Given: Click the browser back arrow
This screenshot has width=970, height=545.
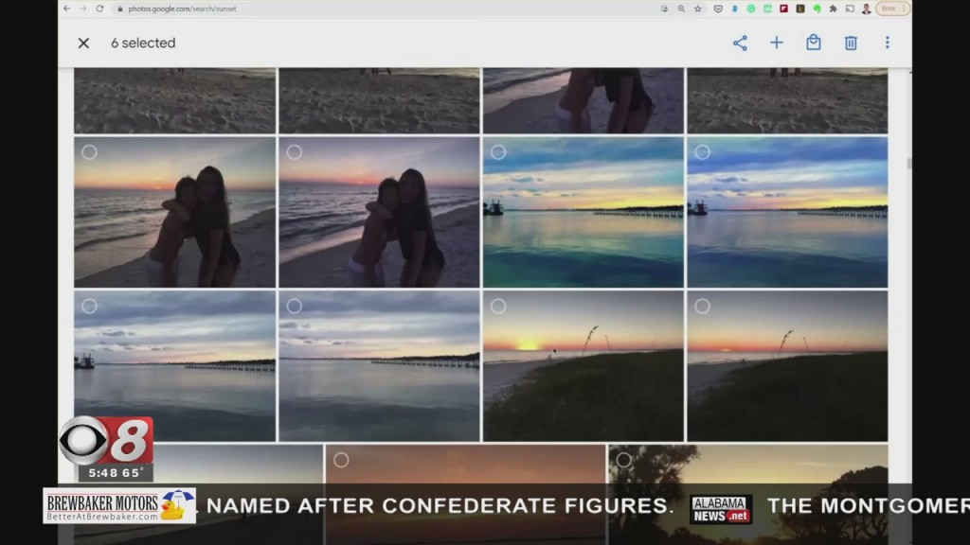Looking at the screenshot, I should pos(66,9).
